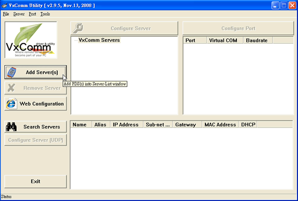Open the File menu
The width and height of the screenshot is (298, 201).
[6, 14]
